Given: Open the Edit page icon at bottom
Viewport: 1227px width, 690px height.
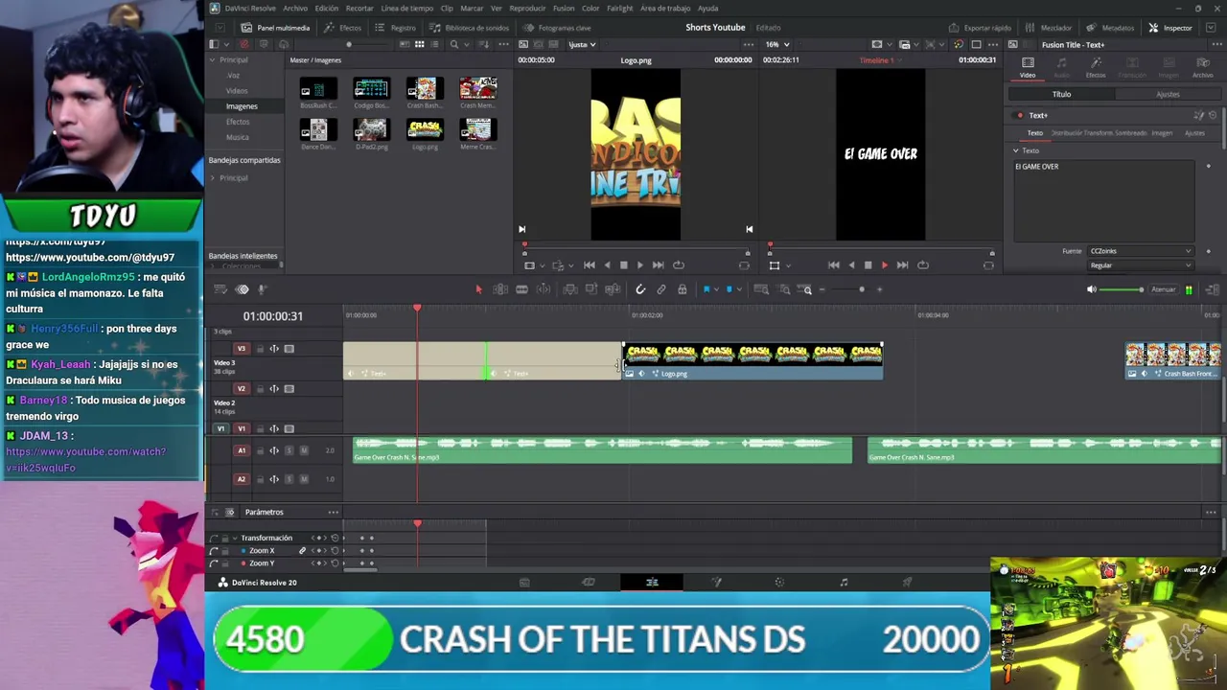Looking at the screenshot, I should pos(652,582).
